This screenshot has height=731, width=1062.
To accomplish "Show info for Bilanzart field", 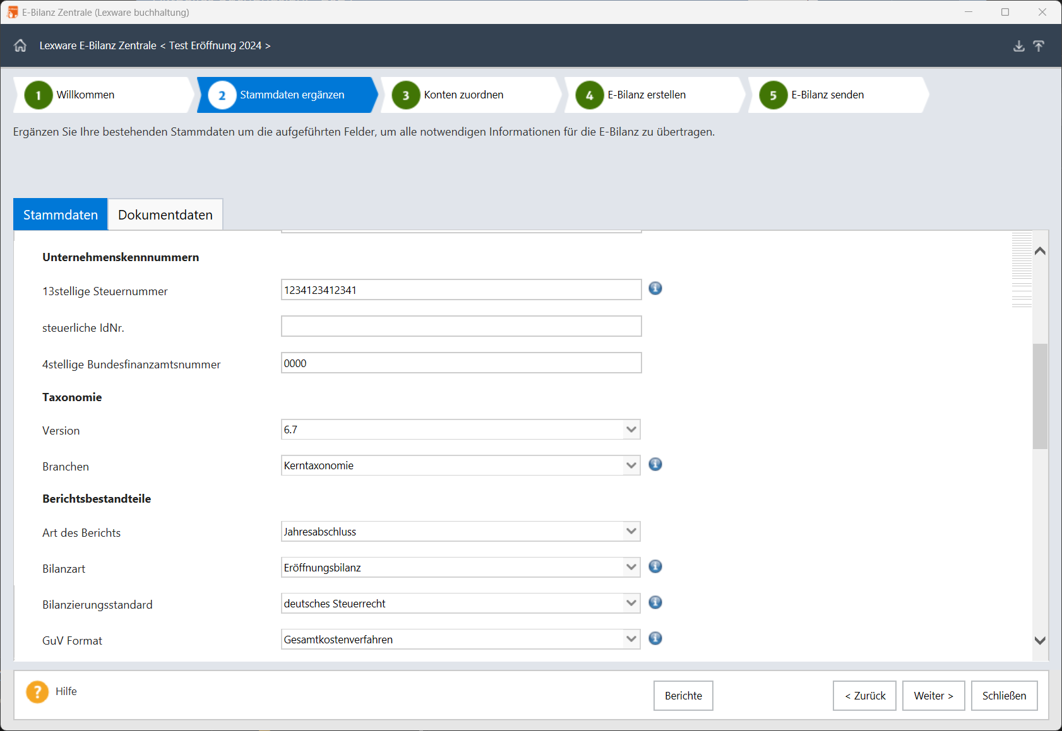I will pyautogui.click(x=655, y=566).
